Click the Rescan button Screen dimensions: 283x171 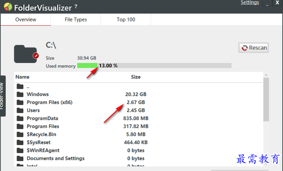[254, 48]
